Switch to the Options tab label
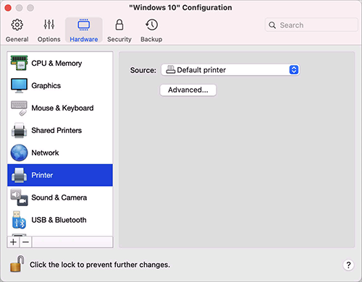This screenshot has height=282, width=362. point(49,39)
